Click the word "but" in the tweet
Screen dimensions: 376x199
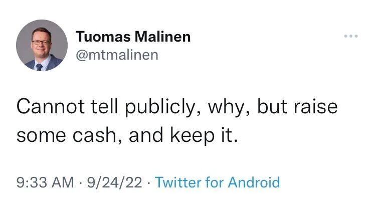click(x=272, y=106)
